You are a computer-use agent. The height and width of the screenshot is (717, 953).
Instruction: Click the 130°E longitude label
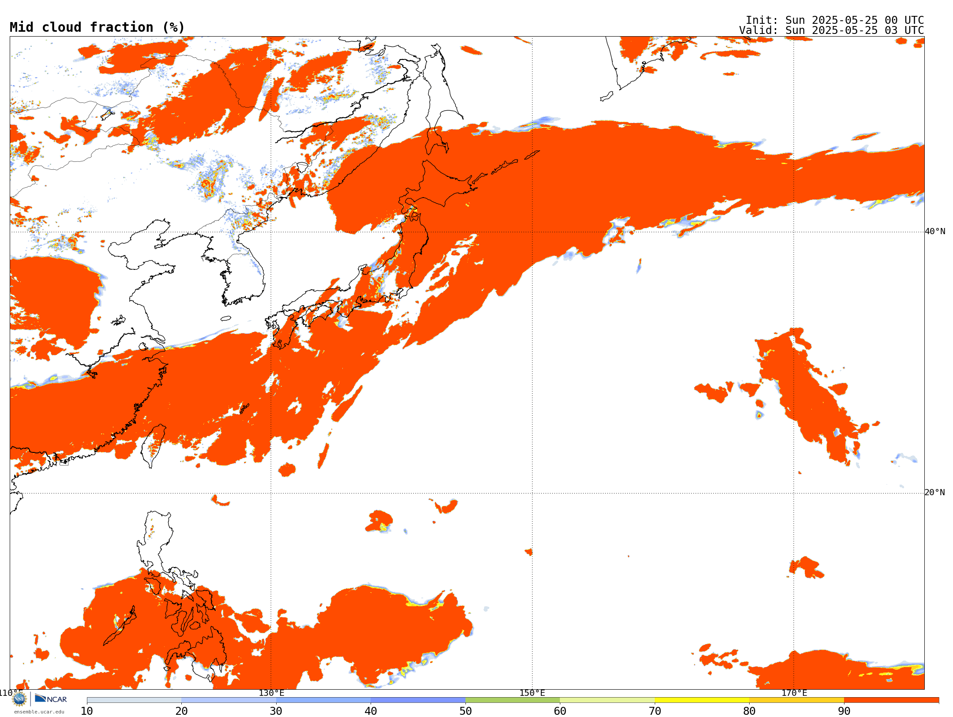click(x=271, y=693)
